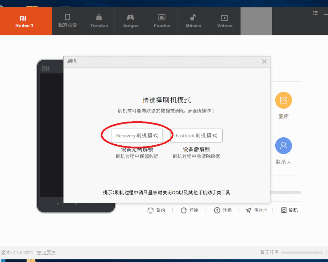Close the 刷机 dialog
The height and width of the screenshot is (262, 328).
(264, 62)
